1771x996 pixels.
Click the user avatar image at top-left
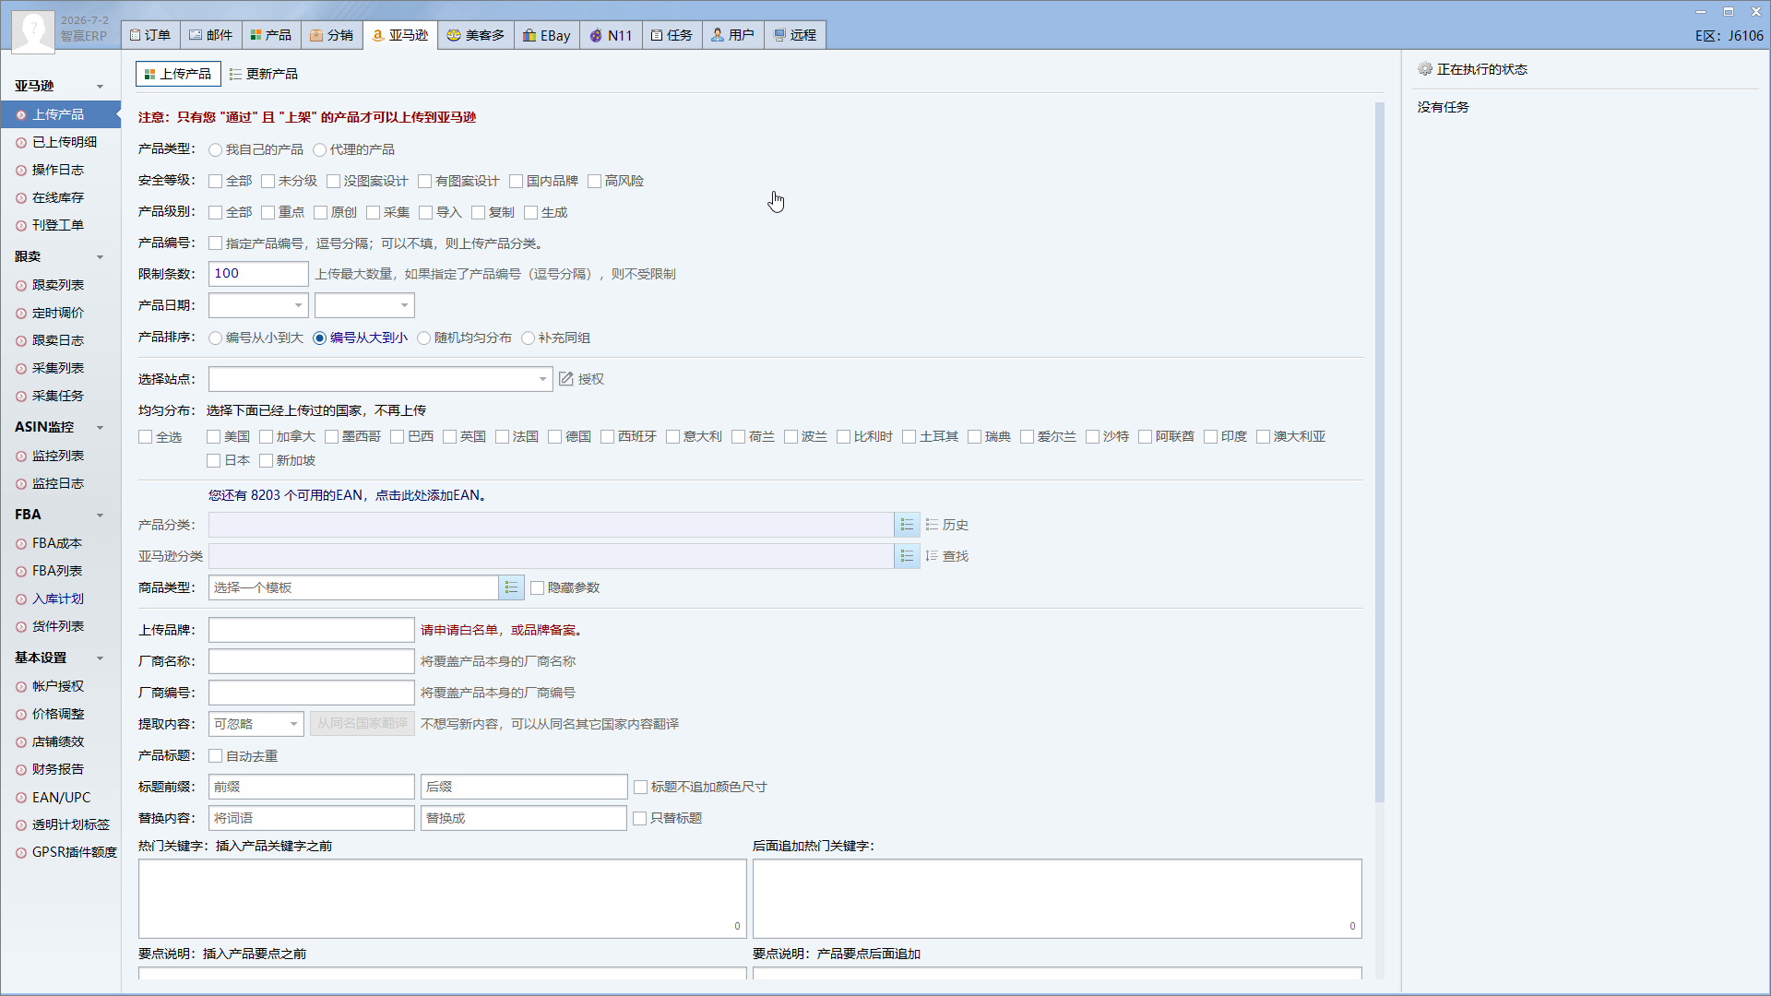(x=32, y=31)
